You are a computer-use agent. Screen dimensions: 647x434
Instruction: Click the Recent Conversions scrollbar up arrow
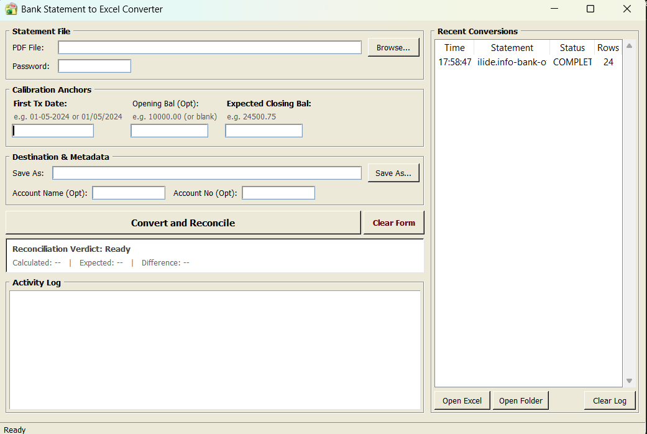[629, 46]
